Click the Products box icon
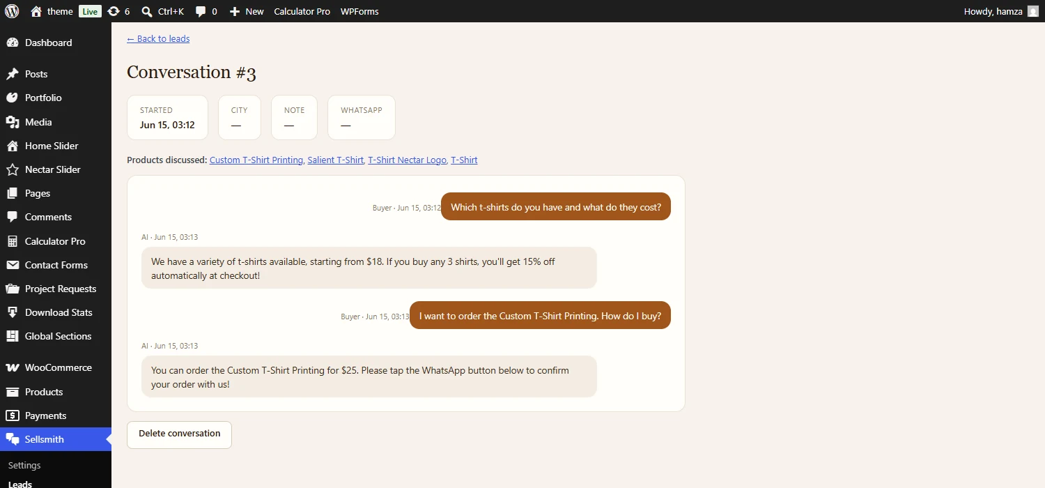The image size is (1045, 488). coord(12,392)
